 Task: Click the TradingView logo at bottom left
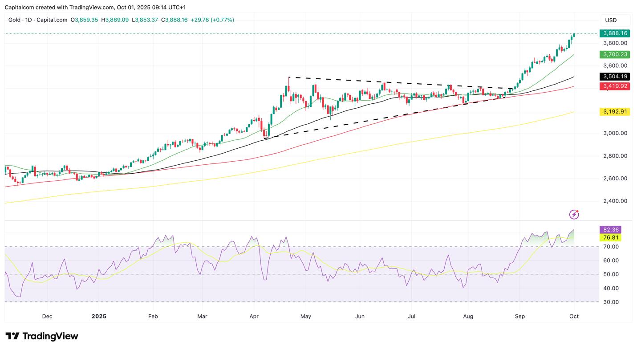pos(42,336)
